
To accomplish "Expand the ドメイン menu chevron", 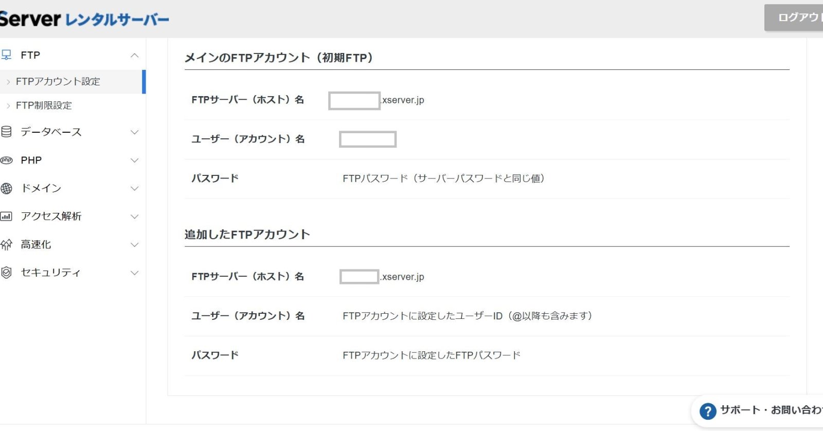I will (134, 188).
